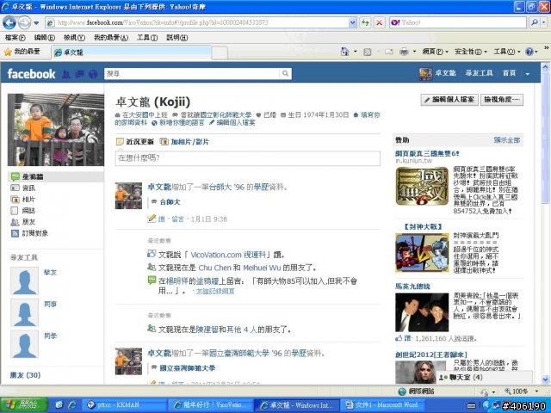Click the Home page icon in command bar
Screen dimensions: 551x413
point(344,52)
